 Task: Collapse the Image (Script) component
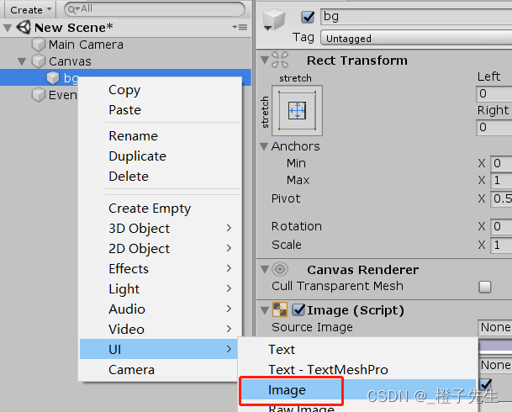coord(265,310)
